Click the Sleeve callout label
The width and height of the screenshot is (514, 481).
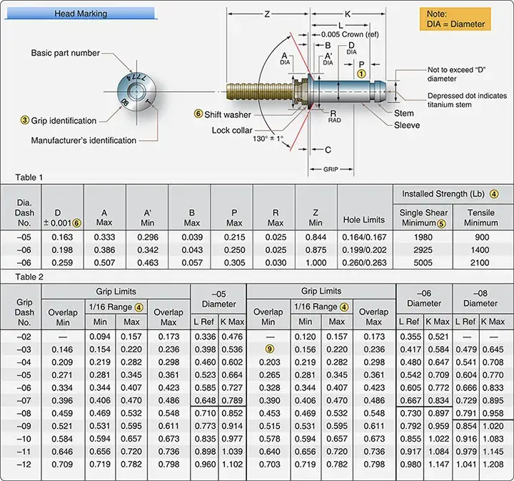(x=407, y=125)
